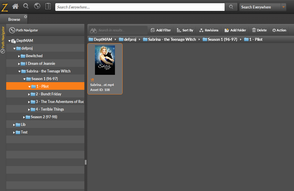
Task: Click Season 1 (96-97) breadcrumb
Action: pos(220,40)
